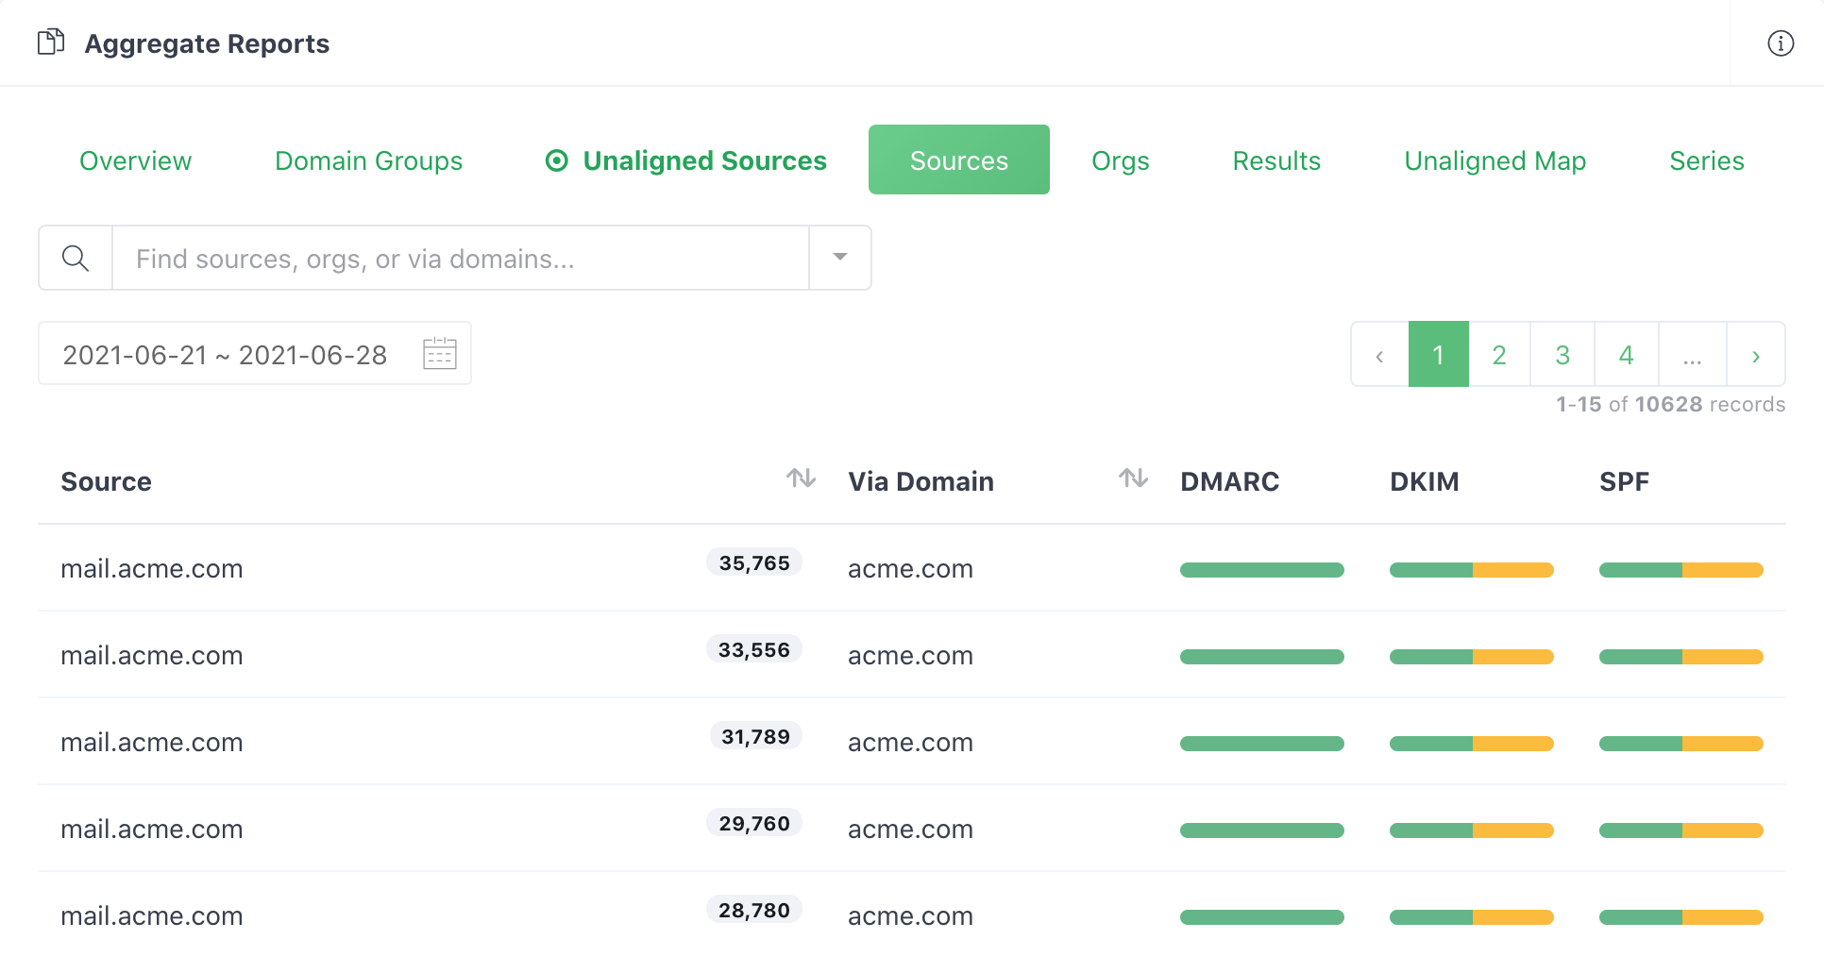Click the 1-15 of 10628 records text
This screenshot has height=956, width=1824.
coord(1670,404)
